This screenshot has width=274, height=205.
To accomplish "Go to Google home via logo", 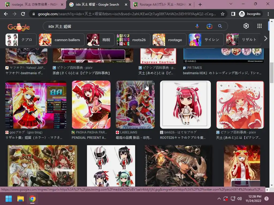I will [19, 27].
